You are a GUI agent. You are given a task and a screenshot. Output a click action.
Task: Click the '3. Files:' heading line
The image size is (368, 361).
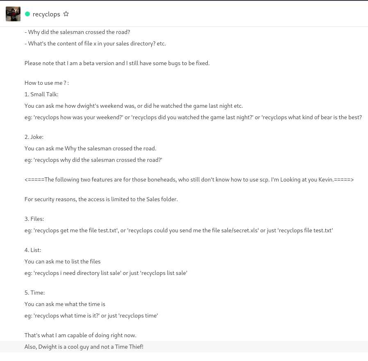pos(34,219)
